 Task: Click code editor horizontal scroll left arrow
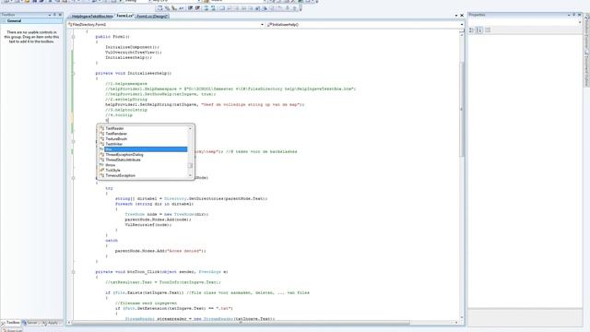(x=69, y=323)
